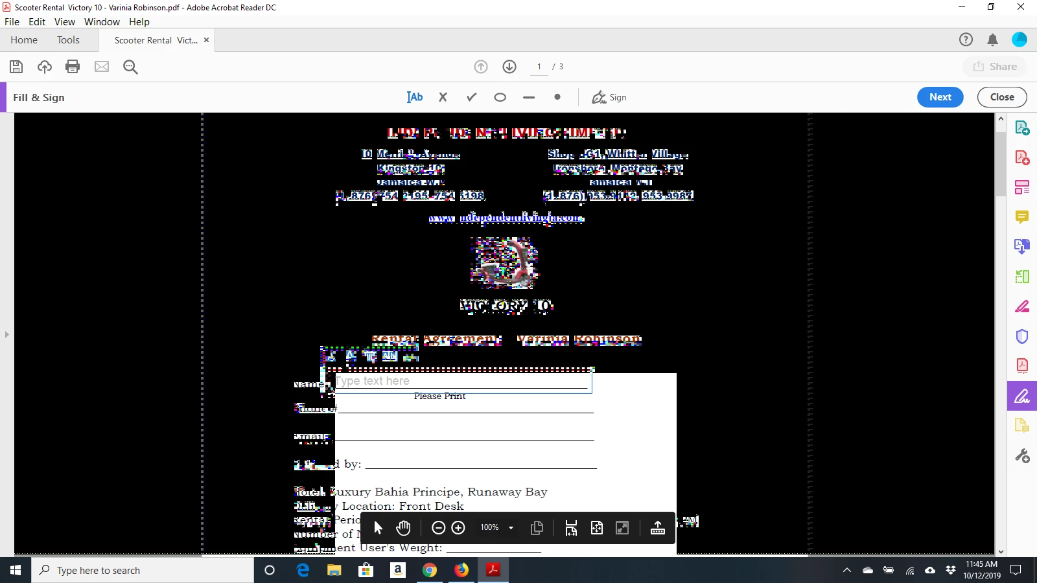The height and width of the screenshot is (583, 1037).
Task: Open the account profile avatar
Action: point(1020,40)
